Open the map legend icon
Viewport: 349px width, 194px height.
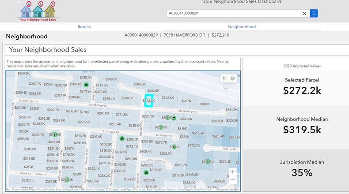coord(224,78)
